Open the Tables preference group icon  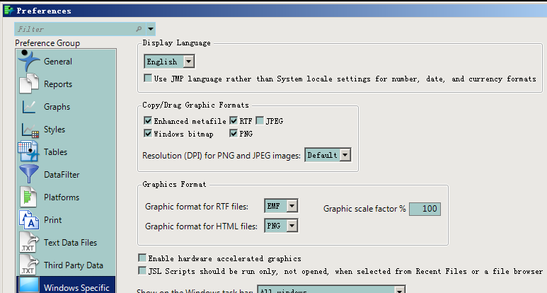(29, 152)
